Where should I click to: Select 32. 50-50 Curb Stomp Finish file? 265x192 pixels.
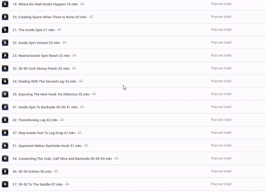41,68
